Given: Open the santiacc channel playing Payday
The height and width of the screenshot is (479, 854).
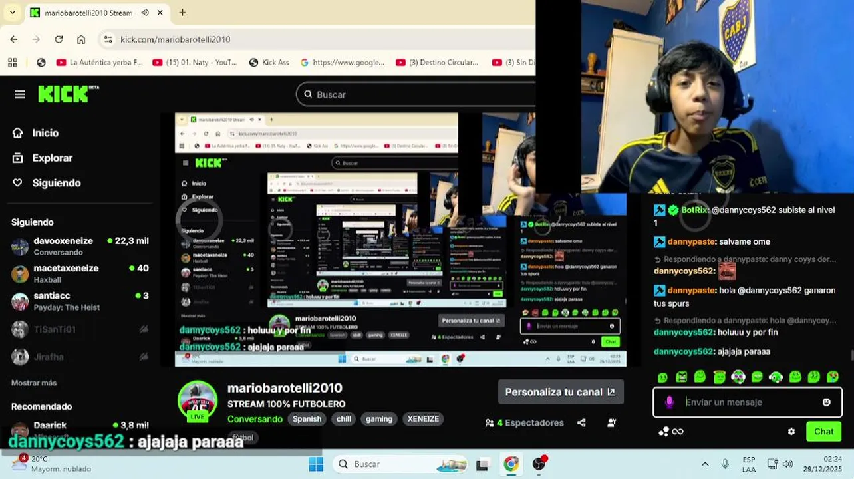Looking at the screenshot, I should [80, 301].
